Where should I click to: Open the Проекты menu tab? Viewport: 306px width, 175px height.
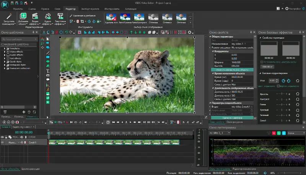18,9
